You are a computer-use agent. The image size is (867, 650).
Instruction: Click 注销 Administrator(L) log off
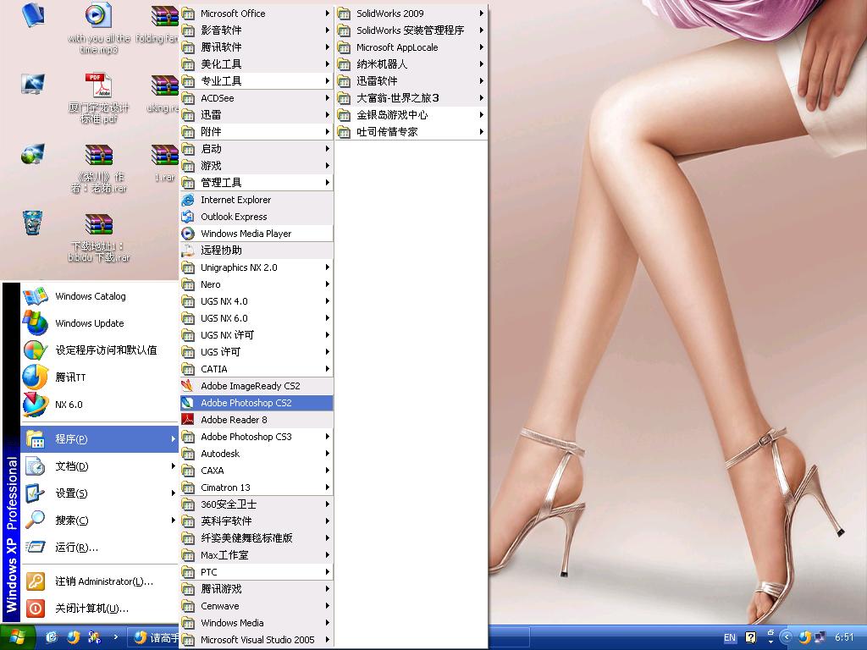point(100,581)
